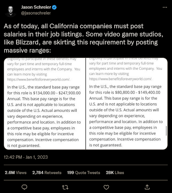Open right job listing image with $80,800.00 range
The image size is (172, 193).
pyautogui.click(x=127, y=104)
